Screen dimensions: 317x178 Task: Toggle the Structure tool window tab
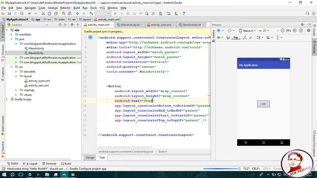click(x=2, y=53)
